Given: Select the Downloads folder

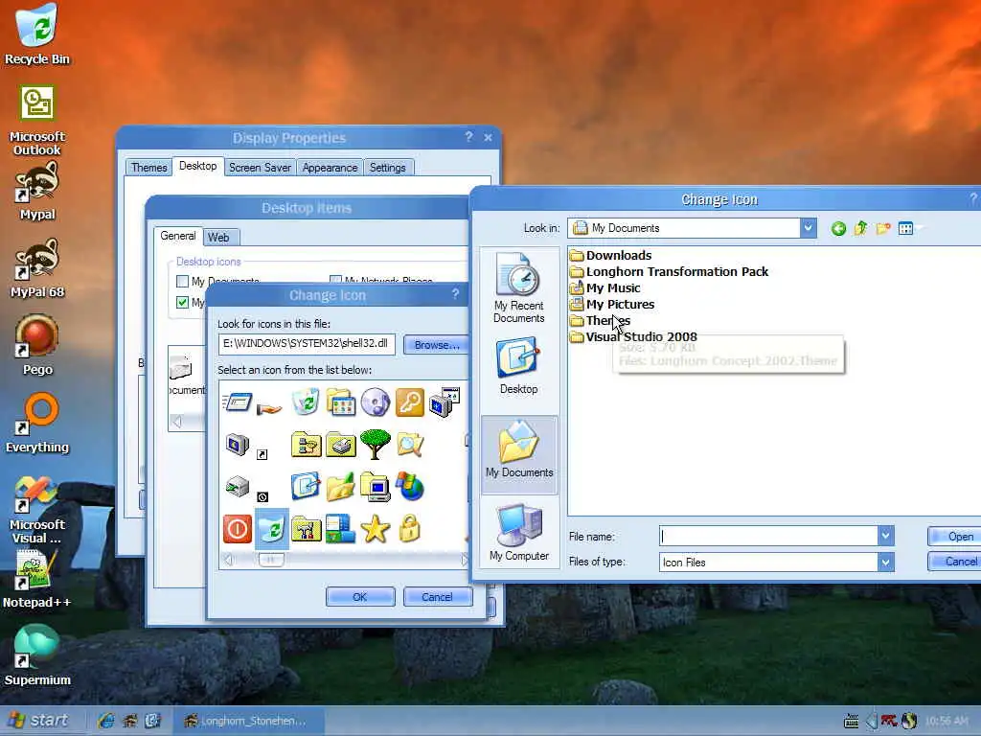Looking at the screenshot, I should pos(610,255).
